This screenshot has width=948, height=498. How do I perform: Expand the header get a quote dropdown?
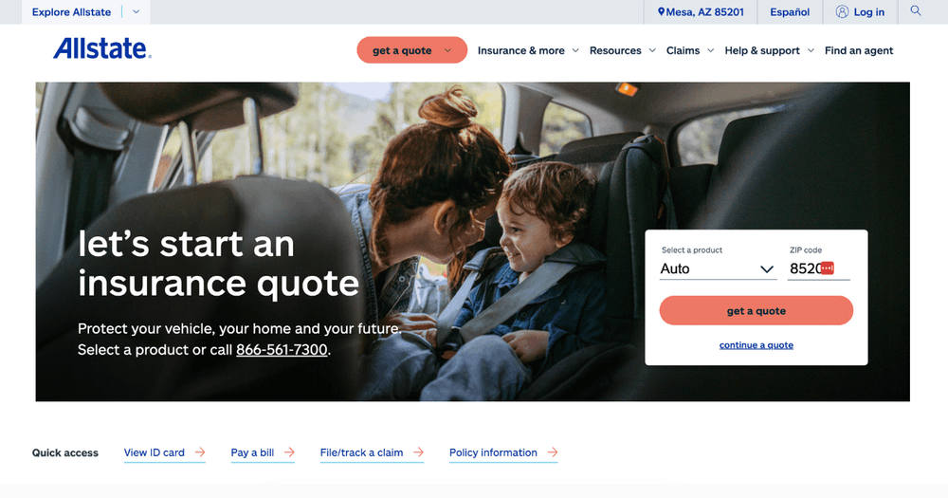[x=411, y=50]
